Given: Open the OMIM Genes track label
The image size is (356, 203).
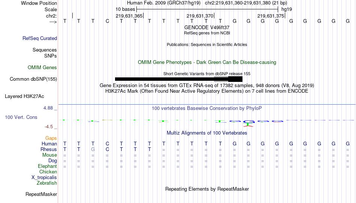Looking at the screenshot, I should coord(42,68).
